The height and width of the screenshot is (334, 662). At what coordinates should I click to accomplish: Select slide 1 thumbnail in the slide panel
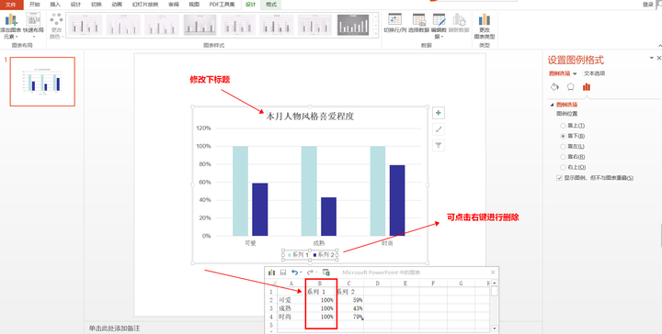tap(42, 82)
